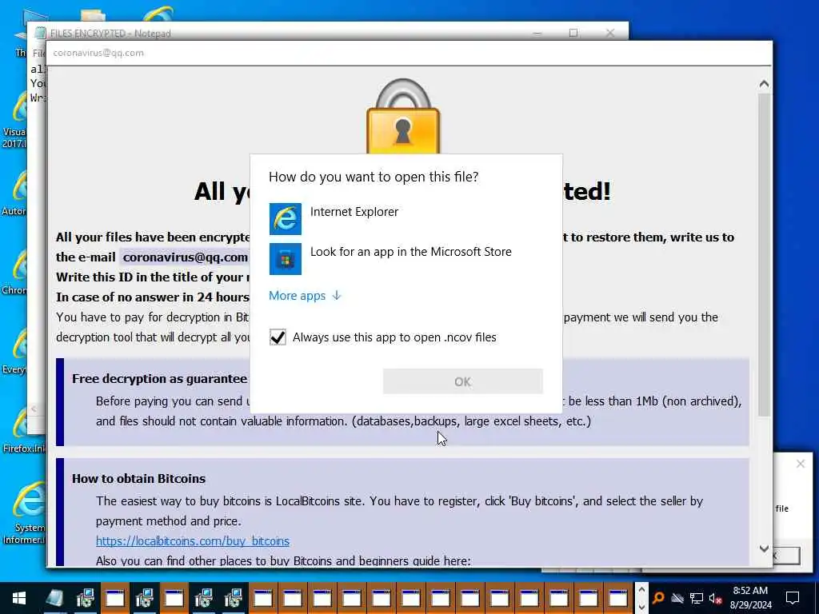The height and width of the screenshot is (614, 819).
Task: Click the ransom note vertical scrollbar thumb
Action: click(764, 255)
